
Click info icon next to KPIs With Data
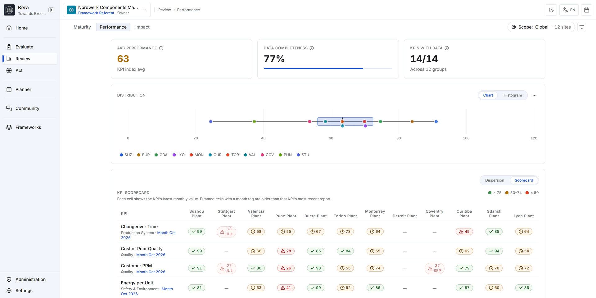point(447,48)
